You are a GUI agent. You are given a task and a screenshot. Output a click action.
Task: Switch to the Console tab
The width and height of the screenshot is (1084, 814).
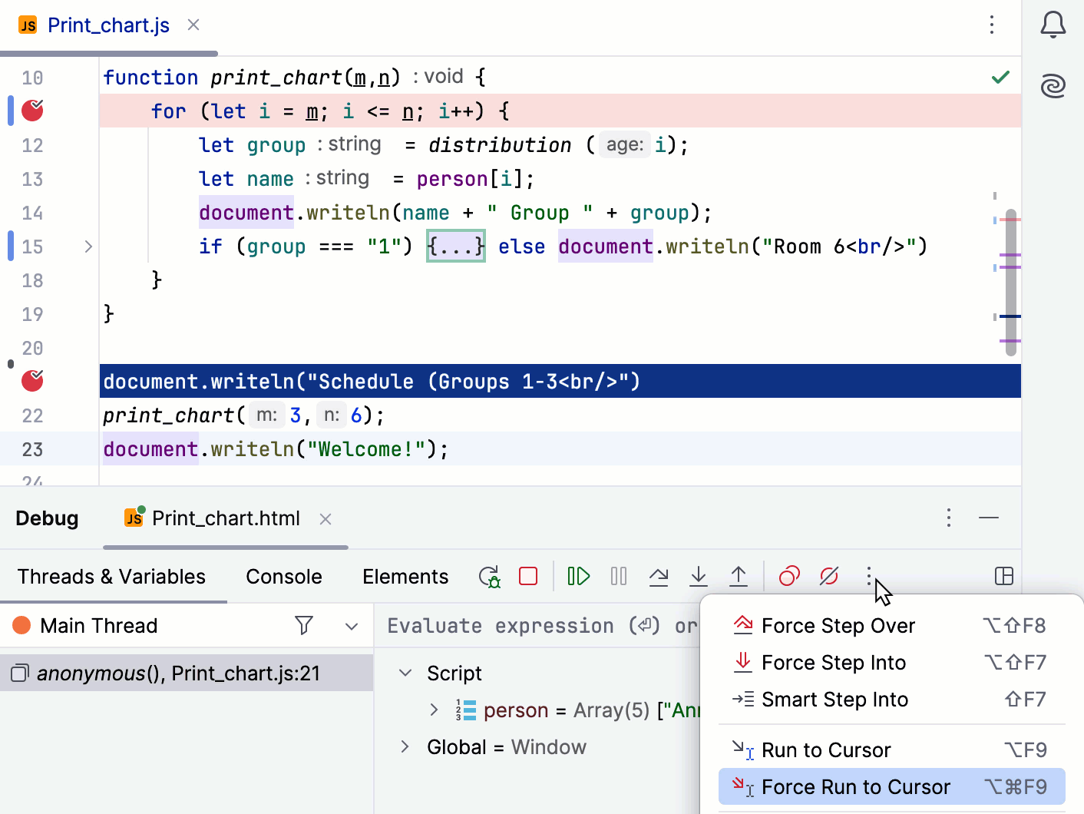click(x=283, y=577)
